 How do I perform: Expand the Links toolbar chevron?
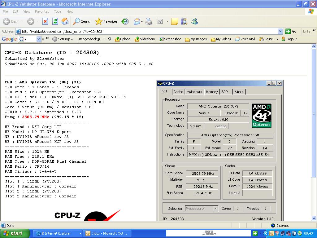coord(315,30)
